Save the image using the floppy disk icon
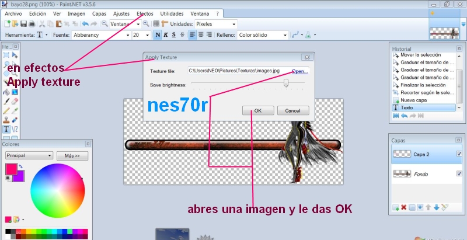 [x=23, y=24]
